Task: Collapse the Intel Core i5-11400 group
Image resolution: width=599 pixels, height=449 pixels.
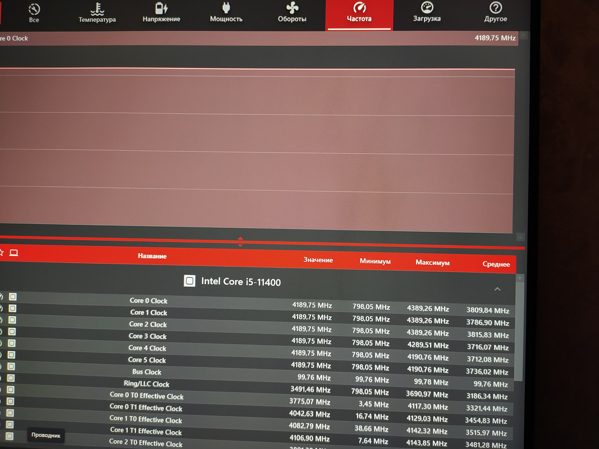Action: tap(497, 289)
